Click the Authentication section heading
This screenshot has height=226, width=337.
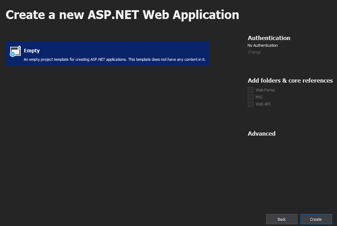(269, 38)
